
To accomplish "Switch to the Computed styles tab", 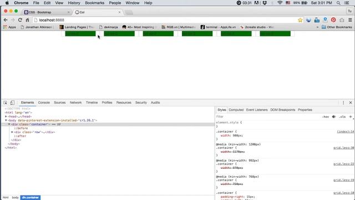I will [x=236, y=110].
